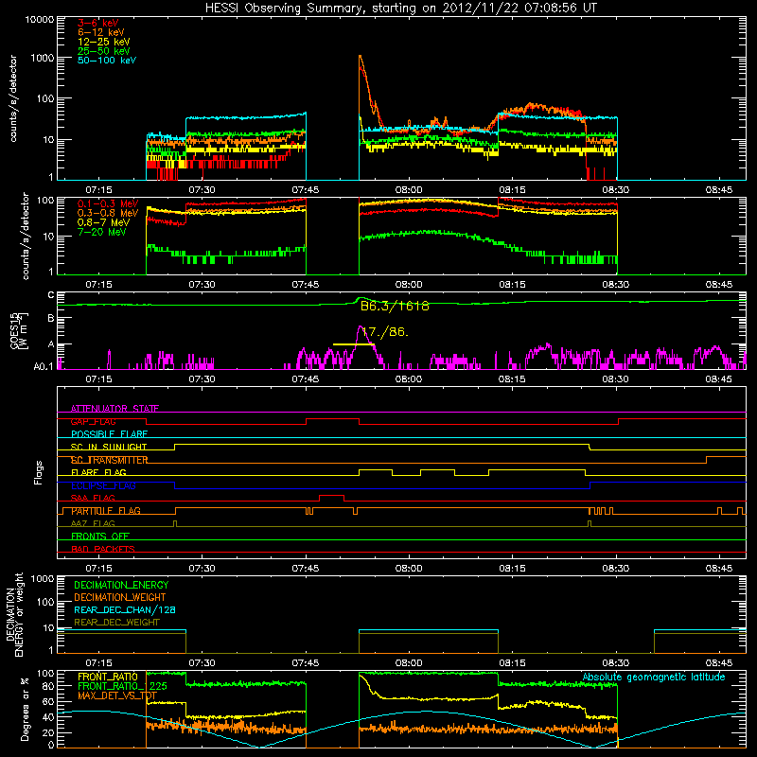Click the 07:30 time label under the GOES panel
The image size is (757, 757).
pyautogui.click(x=202, y=379)
